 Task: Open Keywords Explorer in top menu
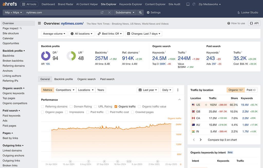point(131,4)
